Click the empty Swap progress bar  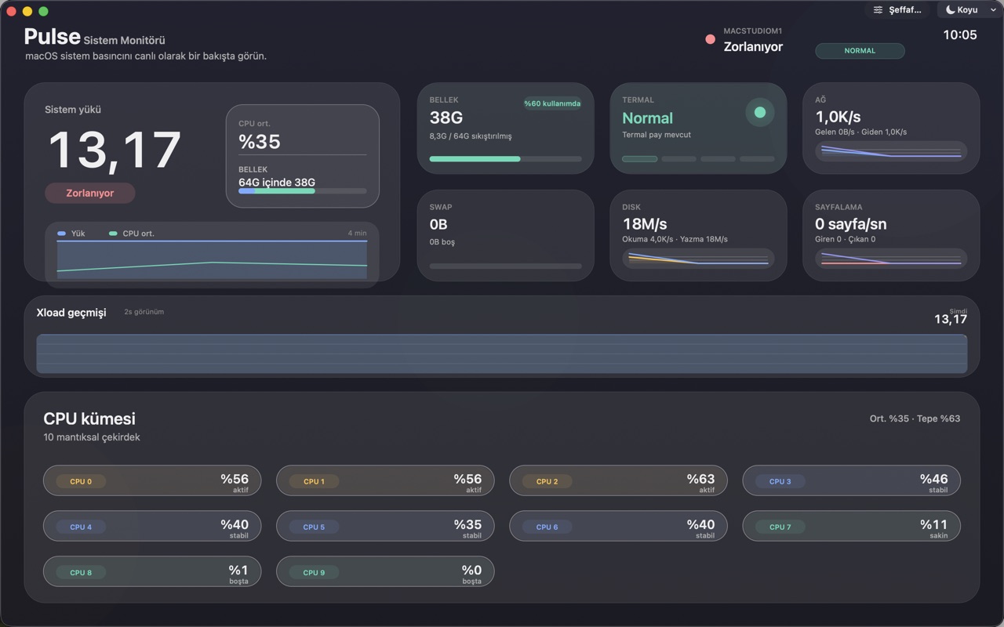click(x=505, y=266)
